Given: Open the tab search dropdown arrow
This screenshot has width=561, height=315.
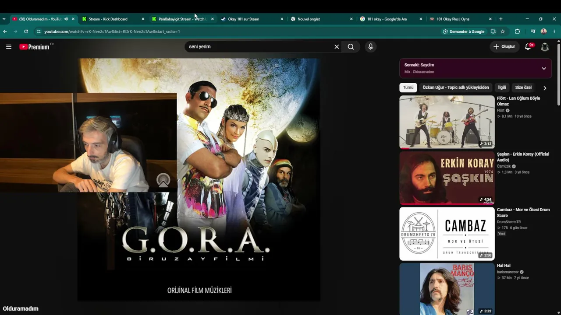Looking at the screenshot, I should tap(4, 19).
